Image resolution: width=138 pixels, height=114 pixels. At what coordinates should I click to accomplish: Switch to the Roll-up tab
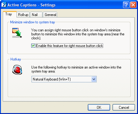[x=23, y=15]
